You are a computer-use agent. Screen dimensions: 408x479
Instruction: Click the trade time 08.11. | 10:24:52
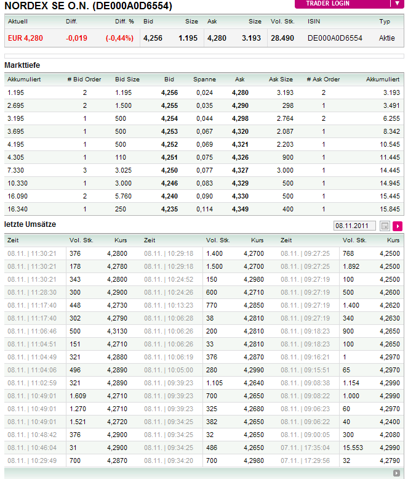(x=169, y=279)
